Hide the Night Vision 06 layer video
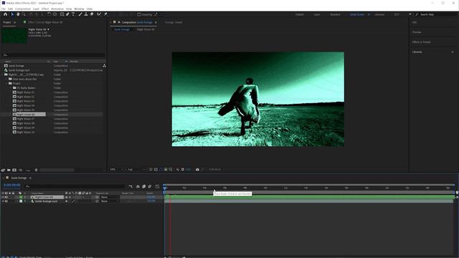 point(3,198)
